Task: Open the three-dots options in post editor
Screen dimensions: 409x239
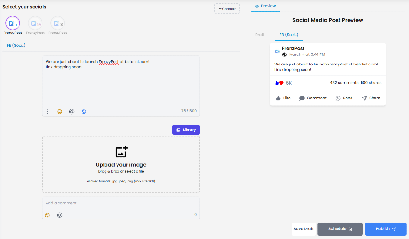Action: 47,111
